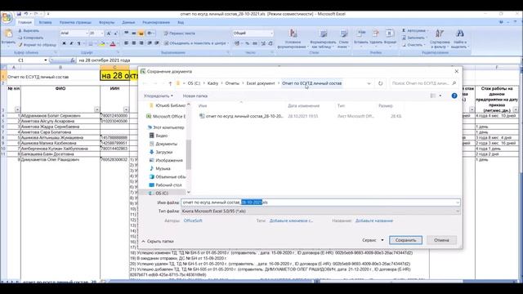The height and width of the screenshot is (294, 523).
Task: Open the Главная ribbon tab
Action: click(25, 22)
